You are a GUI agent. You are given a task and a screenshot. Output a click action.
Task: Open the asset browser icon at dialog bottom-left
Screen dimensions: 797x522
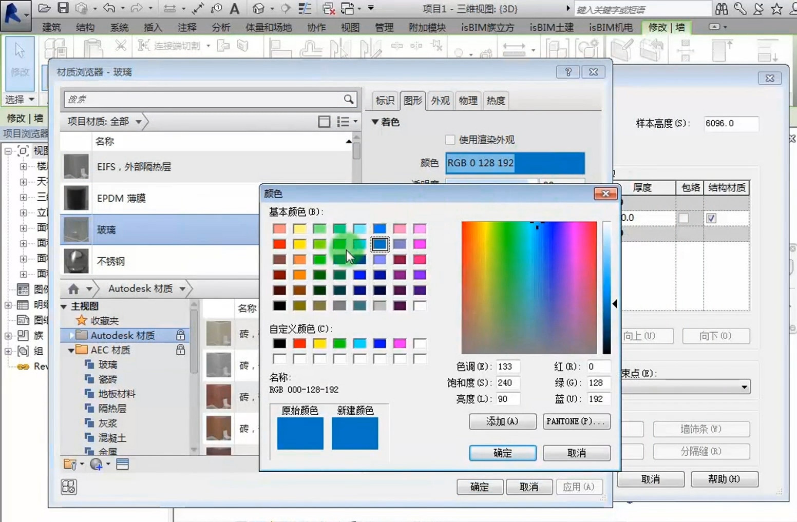(x=69, y=487)
